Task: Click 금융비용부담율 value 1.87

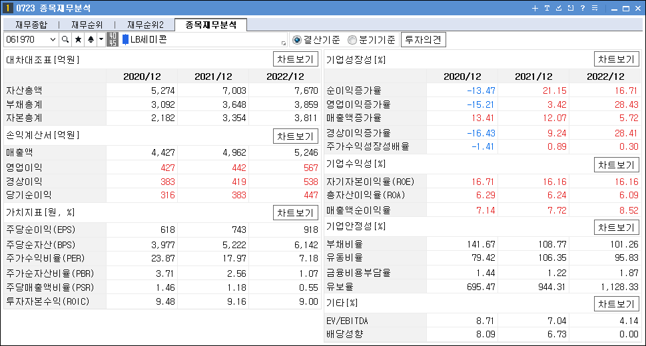Action: 629,273
